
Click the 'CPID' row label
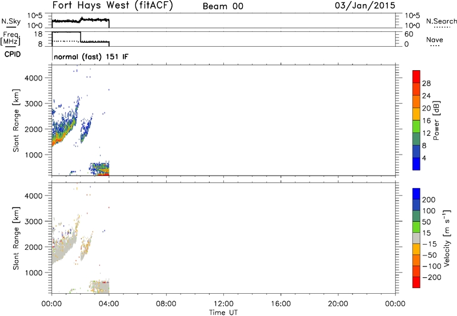coord(13,54)
